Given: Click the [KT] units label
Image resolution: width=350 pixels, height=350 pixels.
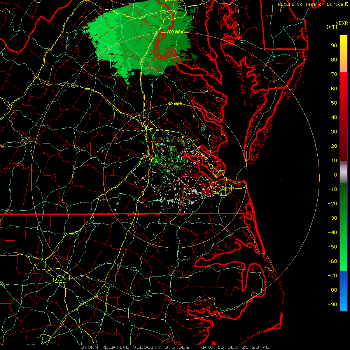Looking at the screenshot, I should click(x=332, y=27).
